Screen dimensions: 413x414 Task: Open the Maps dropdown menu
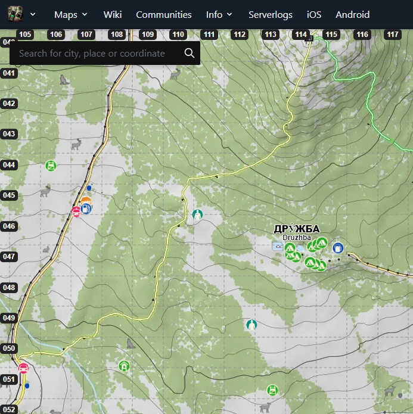click(x=70, y=15)
